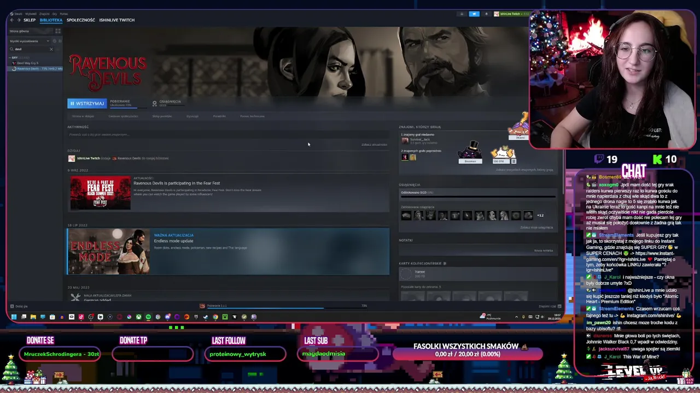Screen dimensions: 700x393
Task: Toggle the collections grid view icon
Action: (58, 31)
